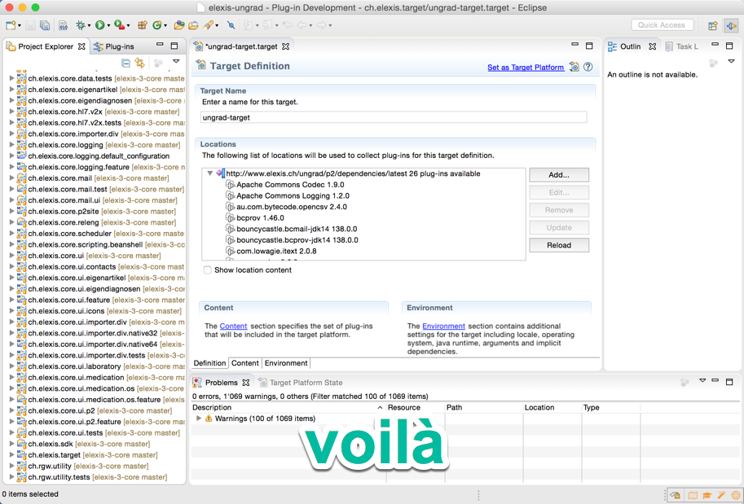Close the Problems view tab
Image resolution: width=744 pixels, height=504 pixels.
[x=246, y=382]
